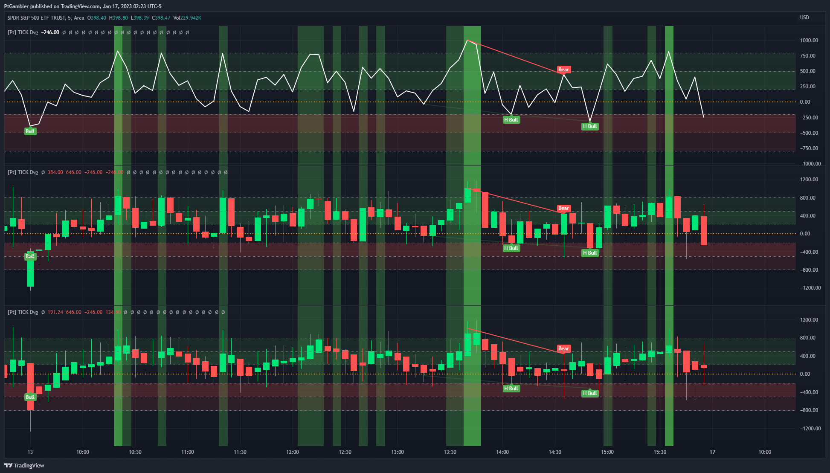
Task: Click the second H Bull label in the top pane
Action: point(590,126)
